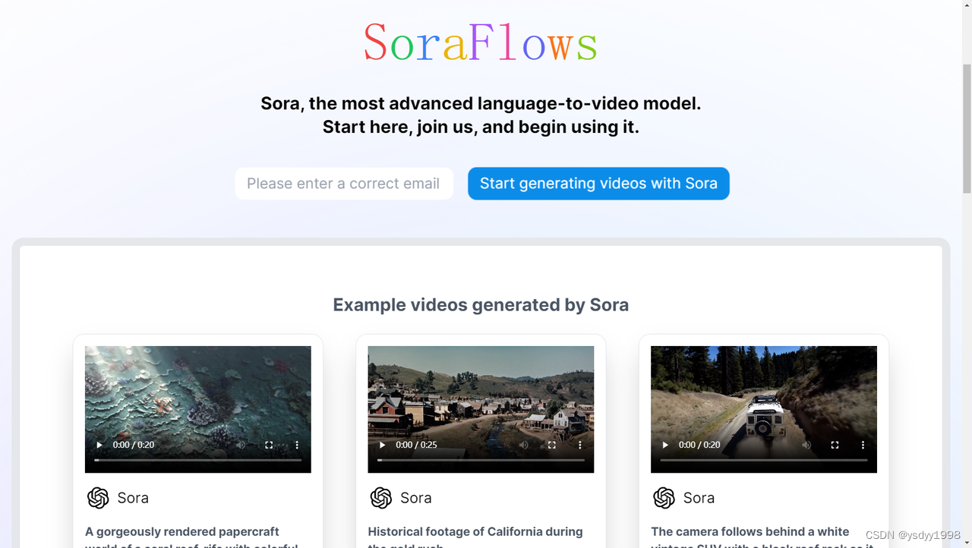The height and width of the screenshot is (548, 972).
Task: Play the white vintage SUV video
Action: click(x=665, y=445)
